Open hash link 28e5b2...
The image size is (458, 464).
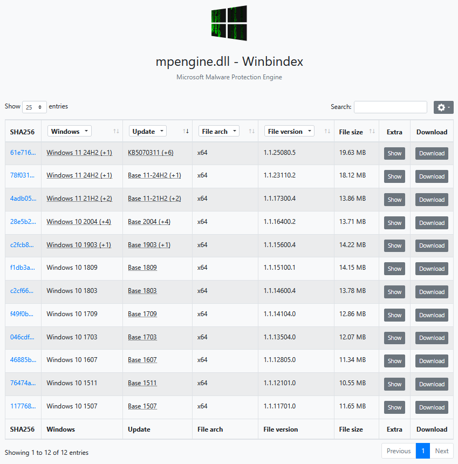coord(23,222)
